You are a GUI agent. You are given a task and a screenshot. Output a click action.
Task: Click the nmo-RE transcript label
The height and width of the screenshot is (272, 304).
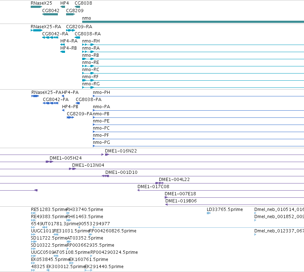click(90, 62)
